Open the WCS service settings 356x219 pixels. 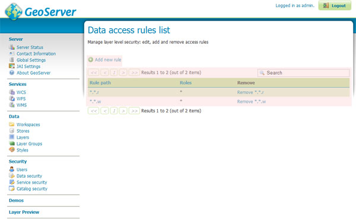[x=21, y=92]
